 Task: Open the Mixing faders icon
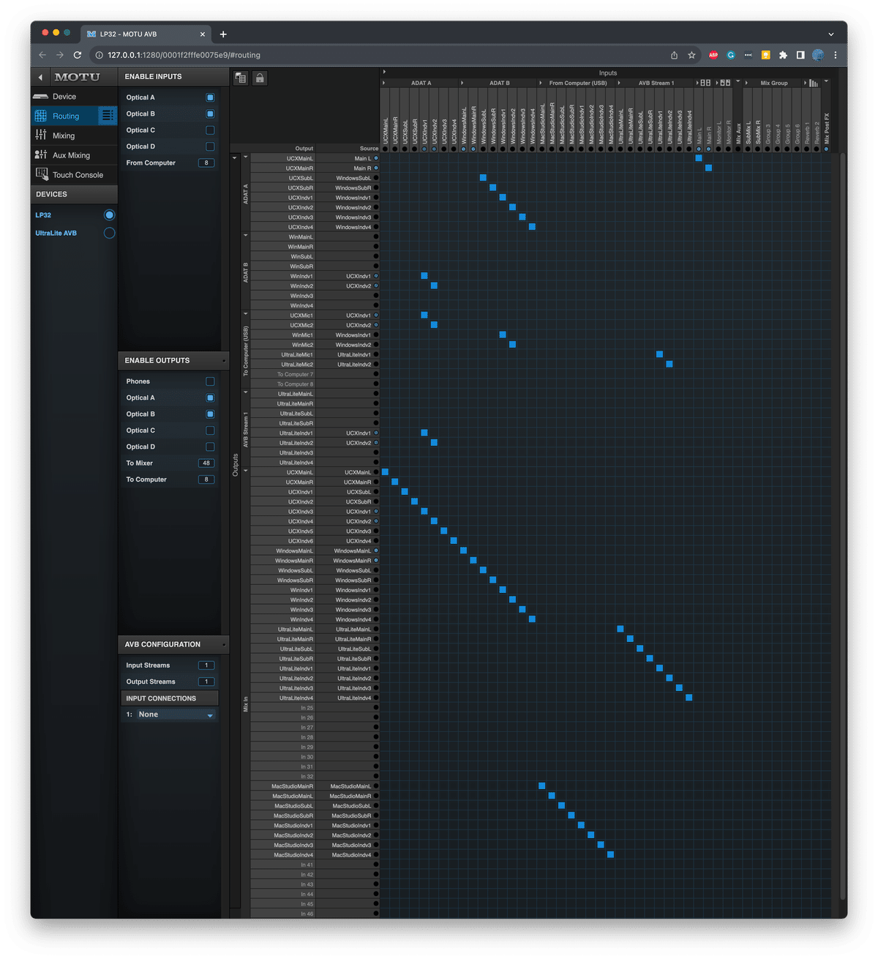(41, 135)
